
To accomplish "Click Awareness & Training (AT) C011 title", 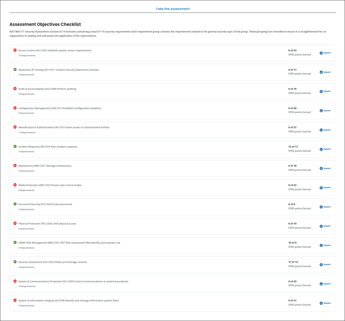I will pos(59,70).
